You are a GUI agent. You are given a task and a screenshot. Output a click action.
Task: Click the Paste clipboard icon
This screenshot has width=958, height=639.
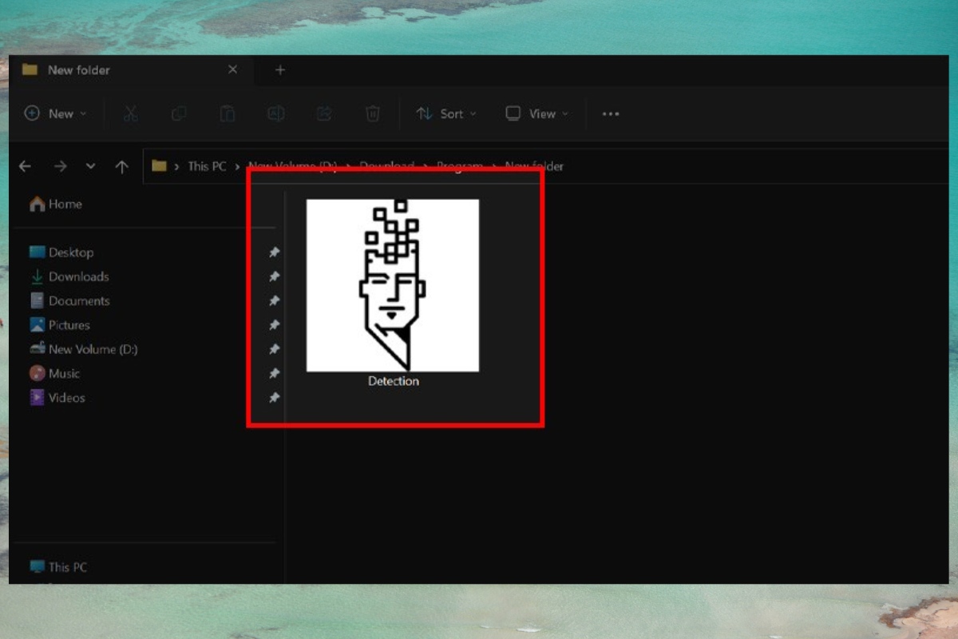(x=228, y=114)
